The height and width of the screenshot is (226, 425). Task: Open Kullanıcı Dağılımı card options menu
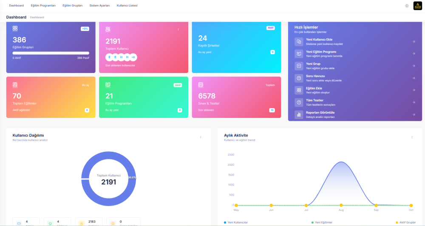(x=201, y=137)
